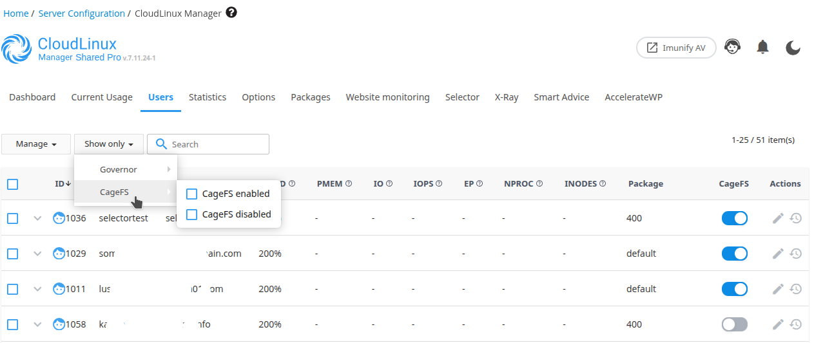Tick the select-all users checkbox
This screenshot has width=814, height=343.
pyautogui.click(x=13, y=184)
